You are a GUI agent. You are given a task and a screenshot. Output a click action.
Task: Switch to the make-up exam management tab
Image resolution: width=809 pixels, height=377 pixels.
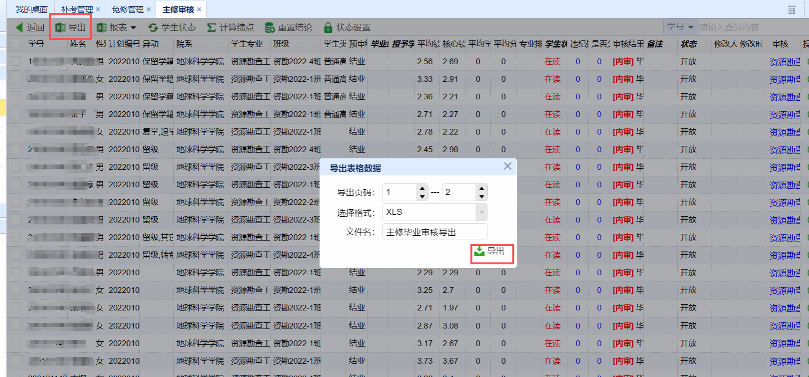(77, 10)
